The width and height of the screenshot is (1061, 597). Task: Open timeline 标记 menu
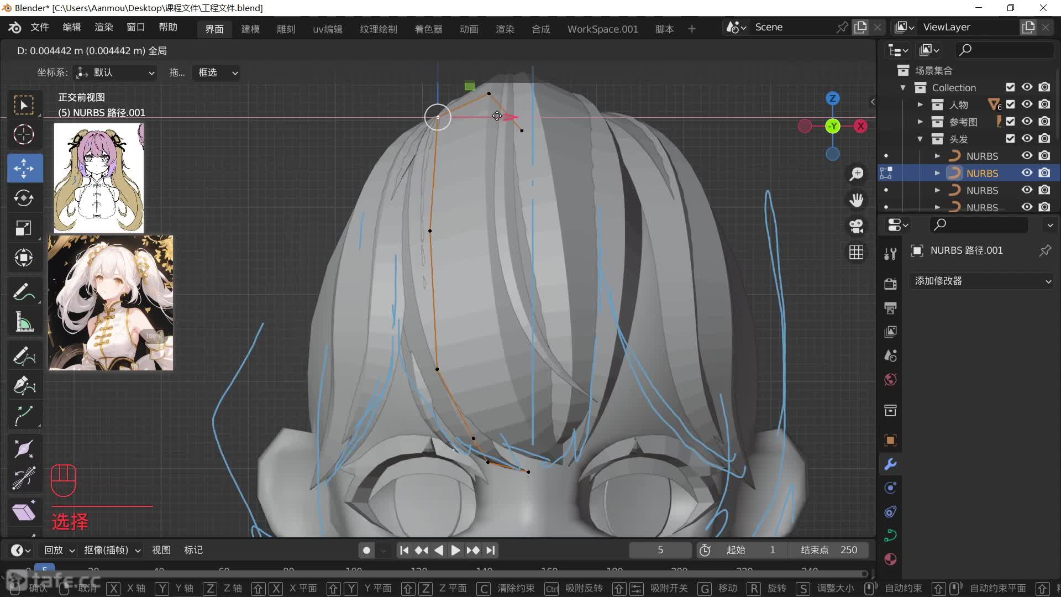coord(193,550)
